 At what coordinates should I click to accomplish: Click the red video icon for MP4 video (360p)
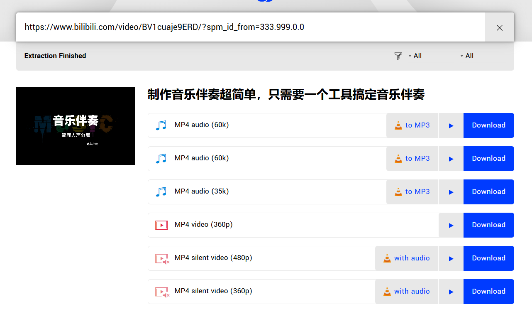[x=161, y=225]
